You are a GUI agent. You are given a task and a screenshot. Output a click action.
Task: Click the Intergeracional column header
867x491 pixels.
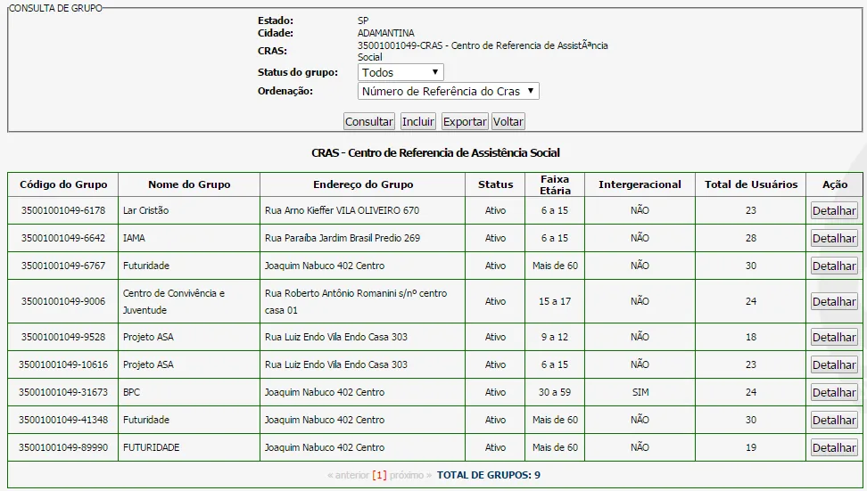point(640,184)
